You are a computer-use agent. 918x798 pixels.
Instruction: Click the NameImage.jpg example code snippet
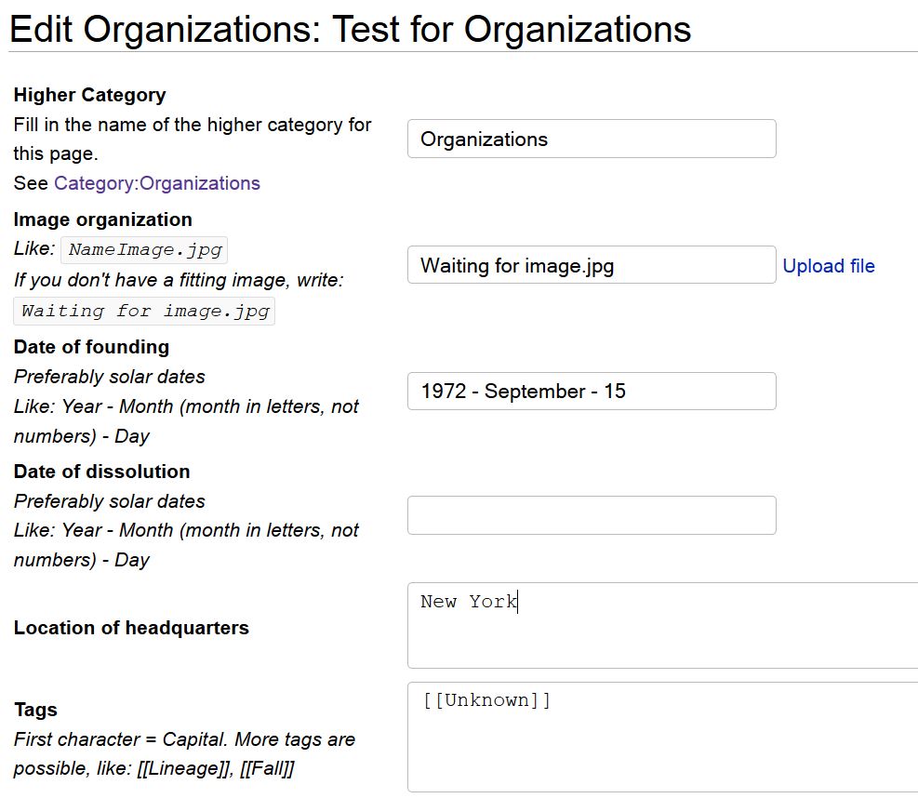pyautogui.click(x=145, y=250)
